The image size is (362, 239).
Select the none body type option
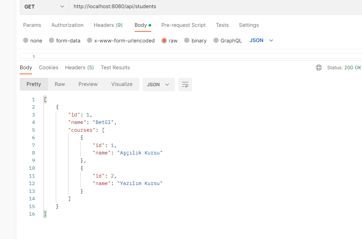click(x=33, y=40)
